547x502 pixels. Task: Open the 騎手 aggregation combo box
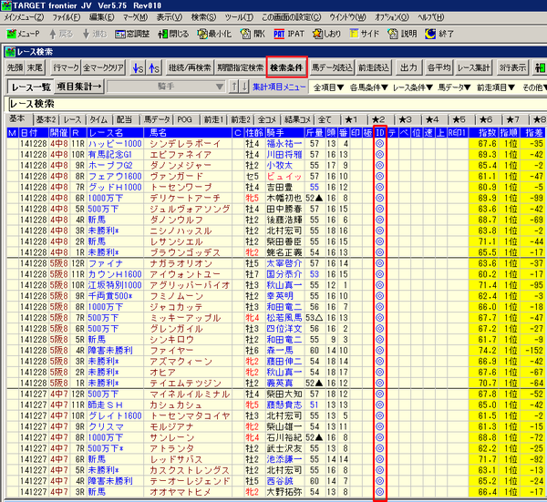[x=166, y=87]
